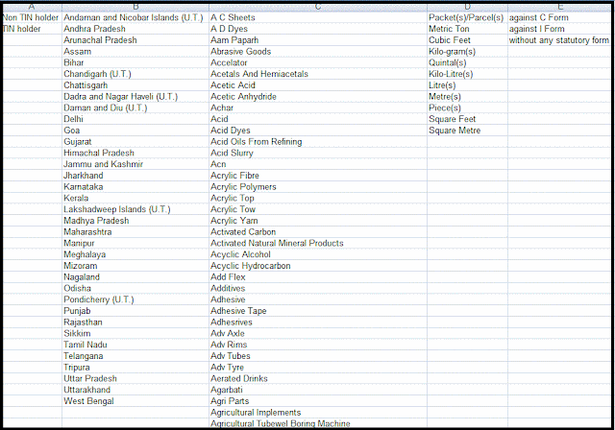
Task: Click the 'Odisha' cell
Action: 135,288
